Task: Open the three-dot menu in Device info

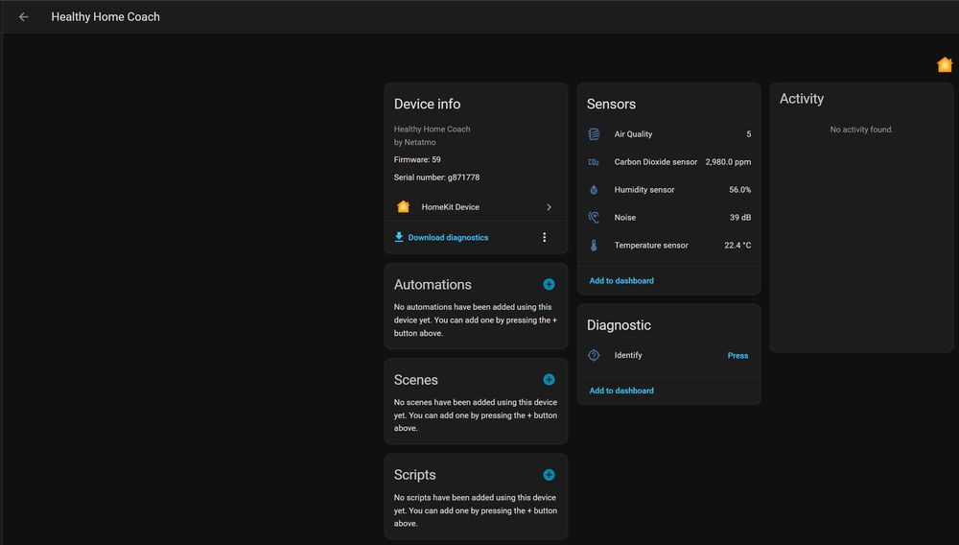Action: [545, 237]
